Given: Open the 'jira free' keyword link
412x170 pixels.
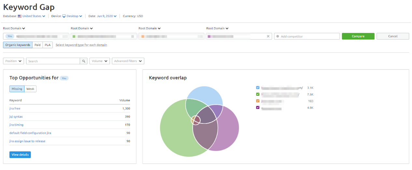Looking at the screenshot, I should click(x=15, y=108).
